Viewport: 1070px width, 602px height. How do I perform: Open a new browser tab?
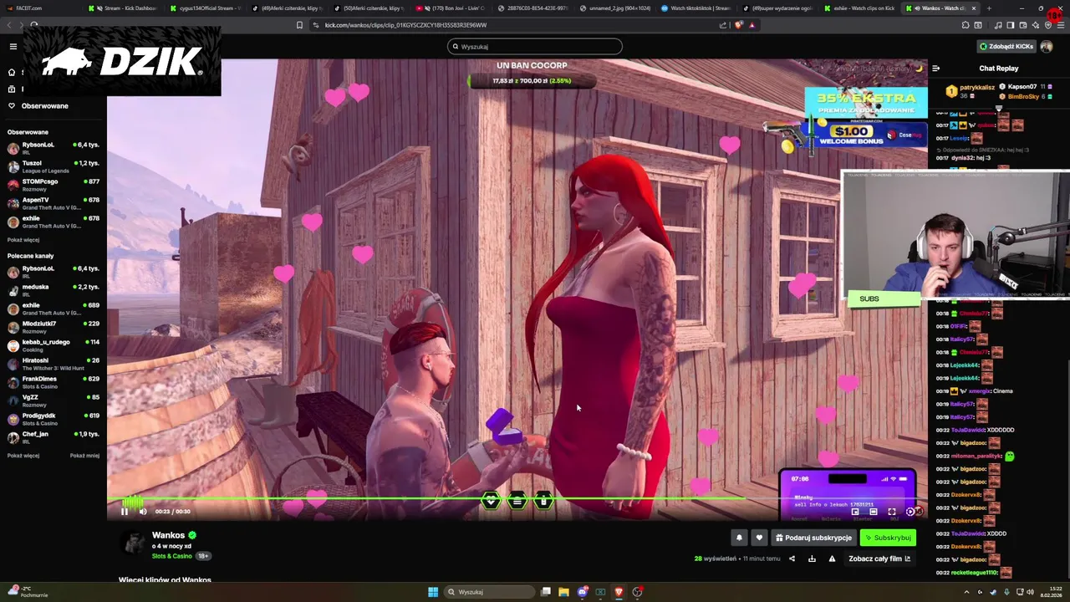point(989,8)
